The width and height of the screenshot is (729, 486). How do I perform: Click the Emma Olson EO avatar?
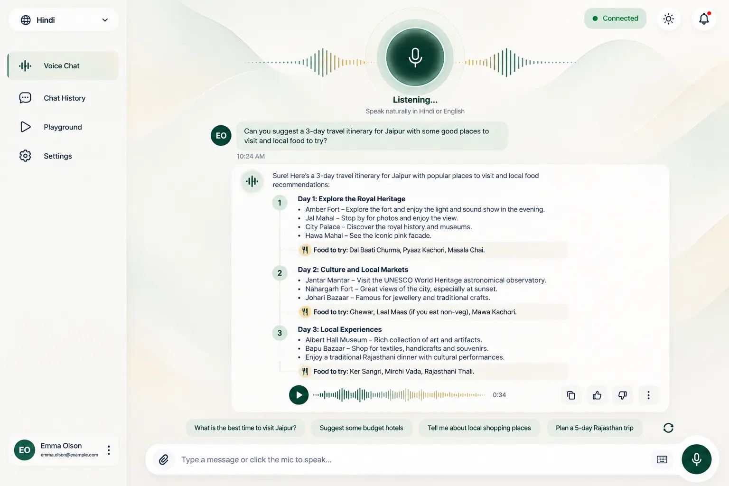[25, 450]
